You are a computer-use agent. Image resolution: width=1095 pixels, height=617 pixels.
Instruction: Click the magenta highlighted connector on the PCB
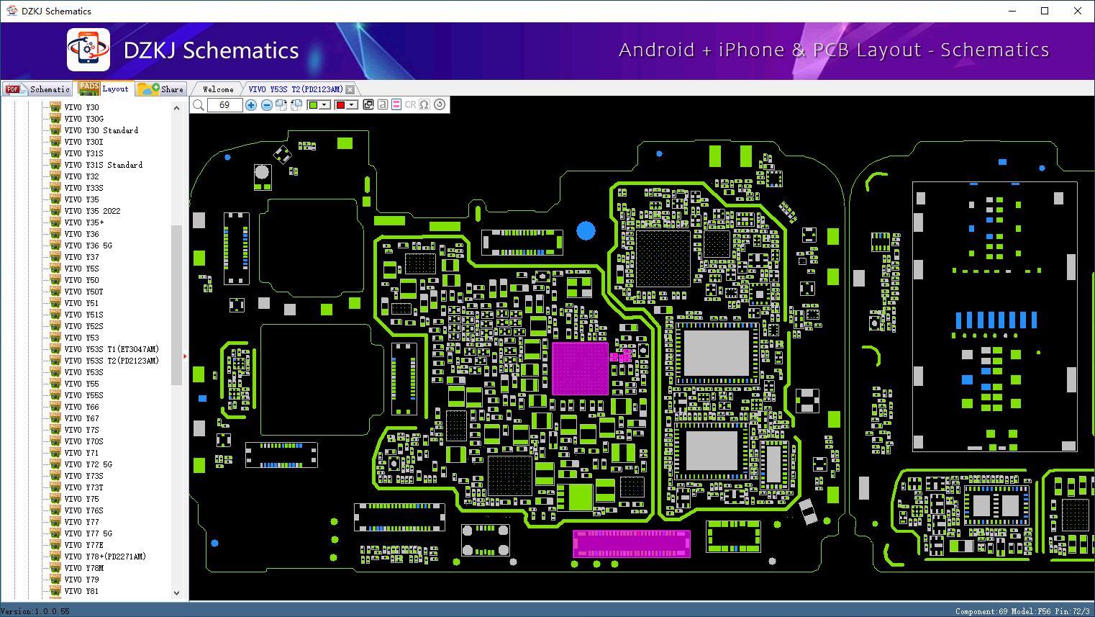click(632, 544)
